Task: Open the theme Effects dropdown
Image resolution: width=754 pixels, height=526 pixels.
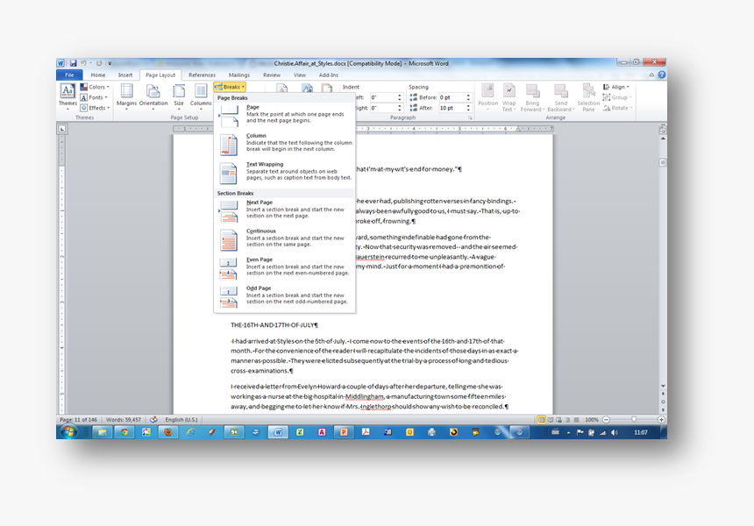Action: pyautogui.click(x=95, y=108)
